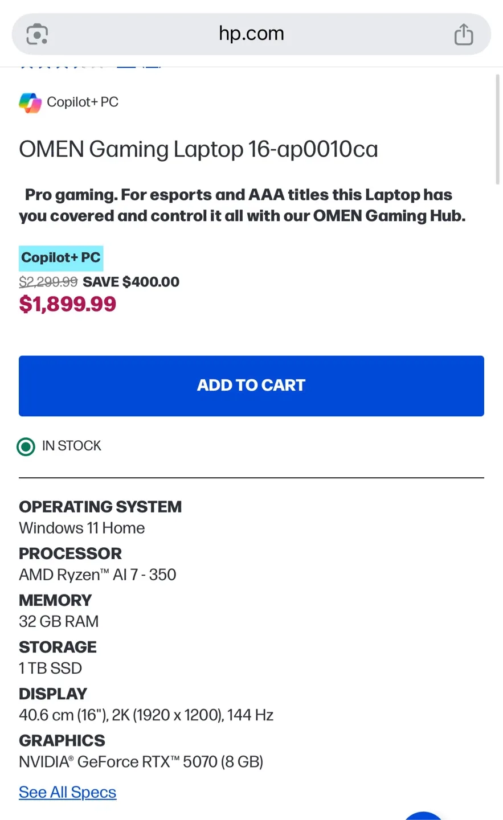Select the $1,899.99 sale price text
This screenshot has width=503, height=820.
click(67, 304)
